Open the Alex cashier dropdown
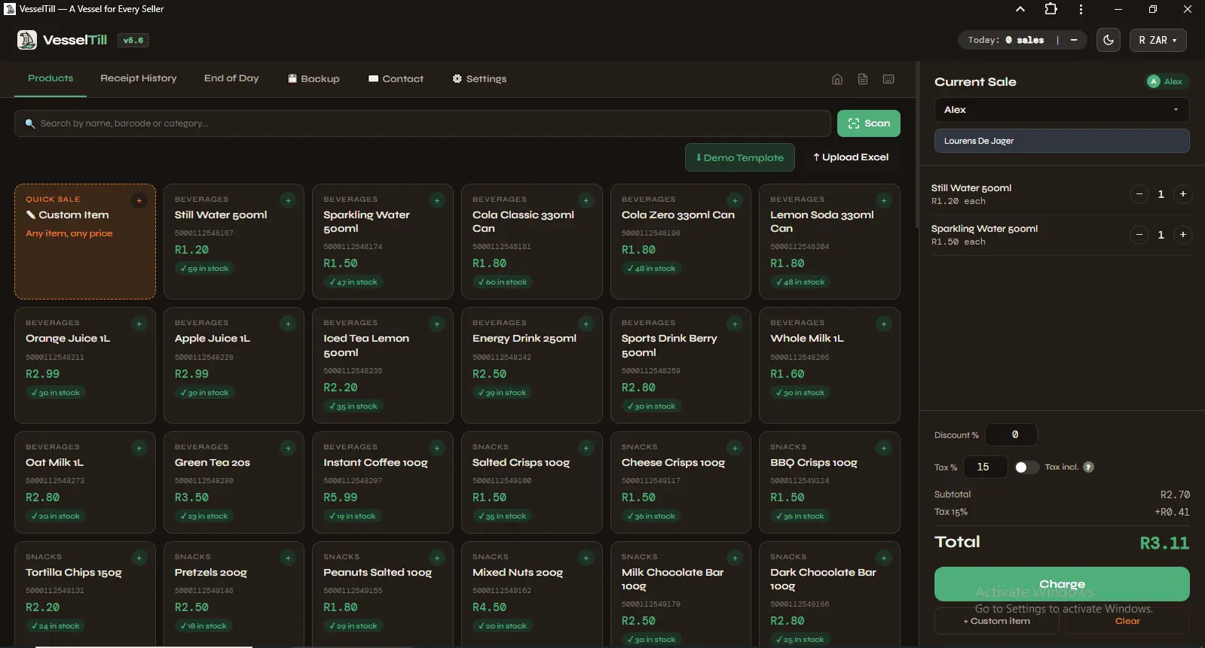This screenshot has height=648, width=1205. tap(1062, 110)
